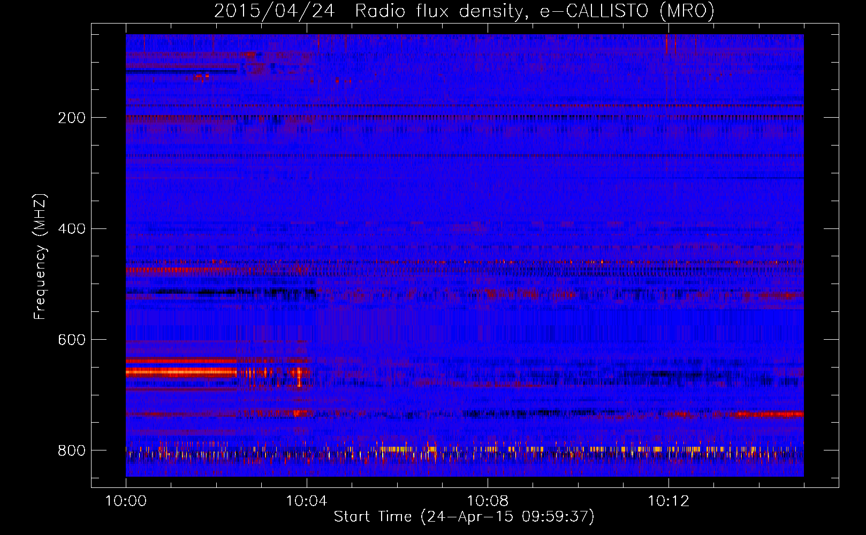Click the "400" frequency tick label
The height and width of the screenshot is (535, 866).
(71, 229)
